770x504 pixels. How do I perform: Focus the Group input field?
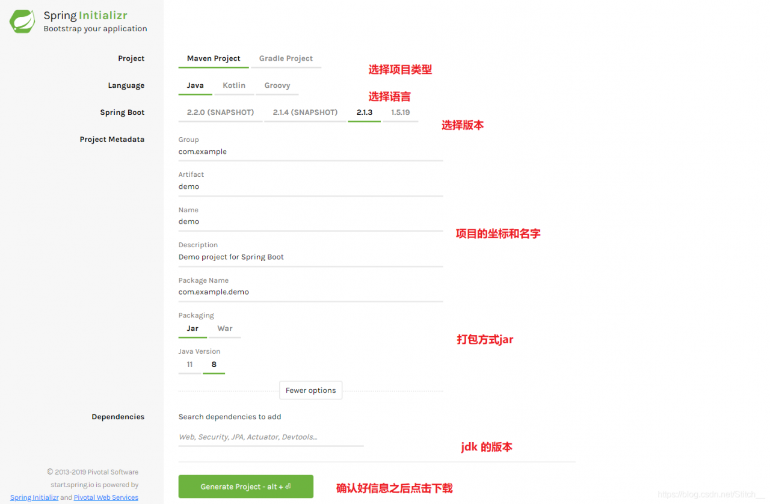click(310, 152)
